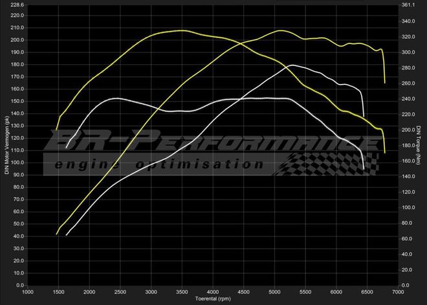Click the 2500 rpm tick label
Viewport: 427px width, 305px height.
pyautogui.click(x=120, y=292)
